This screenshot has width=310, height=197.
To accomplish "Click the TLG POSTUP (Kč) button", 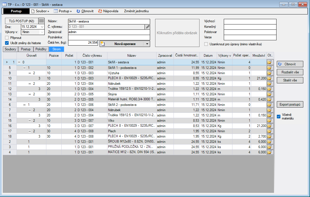I will tap(21, 21).
